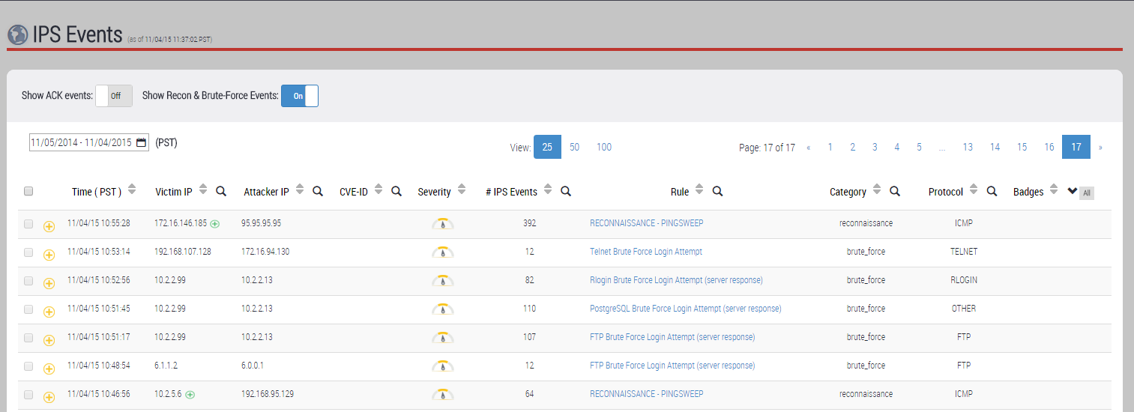
Task: Open Rlogin Brute Force Login Attempt rule link
Action: click(x=676, y=280)
